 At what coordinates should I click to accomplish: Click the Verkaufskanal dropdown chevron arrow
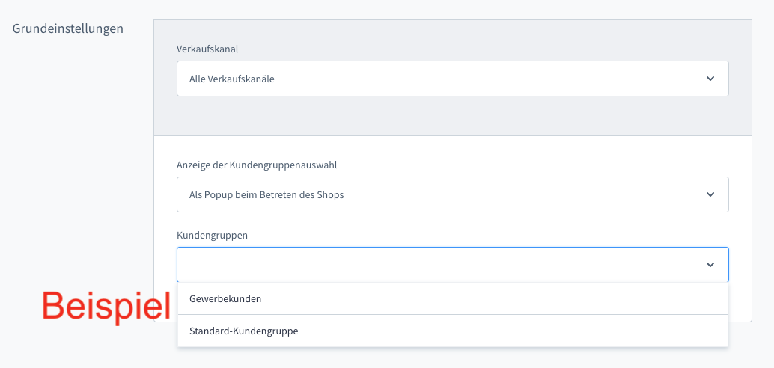[710, 79]
